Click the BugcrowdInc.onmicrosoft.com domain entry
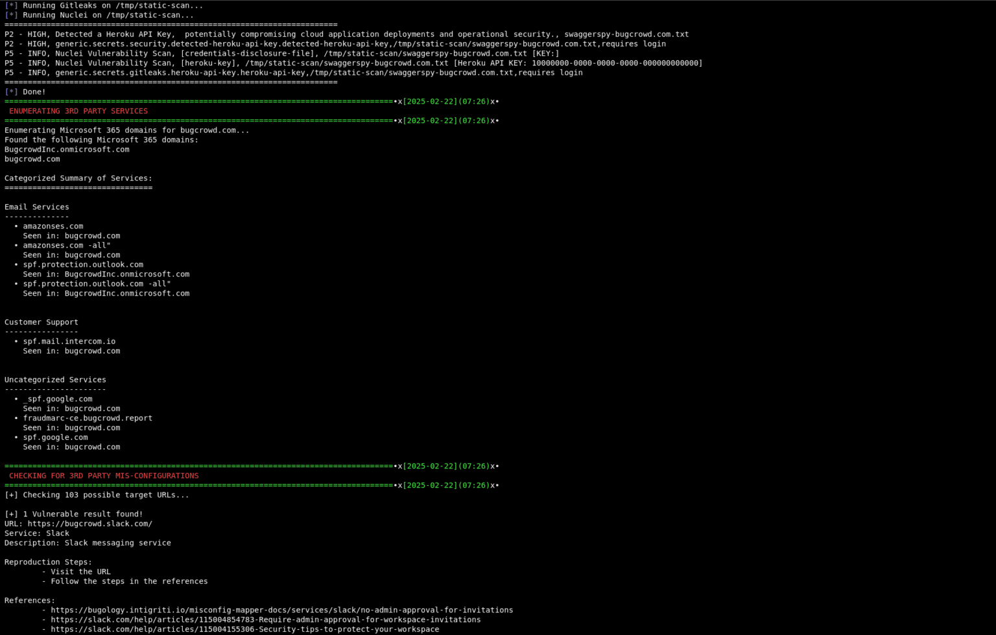 point(67,149)
